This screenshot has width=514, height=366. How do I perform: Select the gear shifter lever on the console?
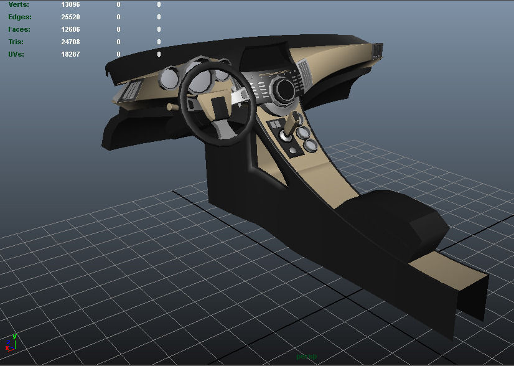pyautogui.click(x=291, y=126)
